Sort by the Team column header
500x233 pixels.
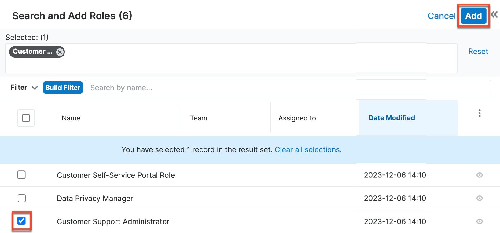(x=198, y=118)
